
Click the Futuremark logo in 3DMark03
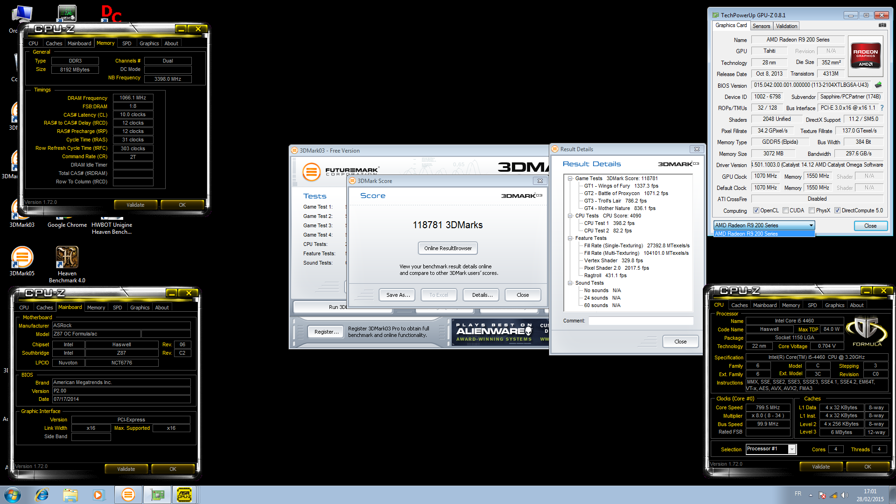pyautogui.click(x=341, y=172)
